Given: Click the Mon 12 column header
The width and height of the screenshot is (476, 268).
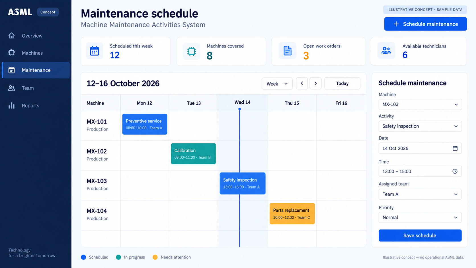Looking at the screenshot, I should [144, 103].
